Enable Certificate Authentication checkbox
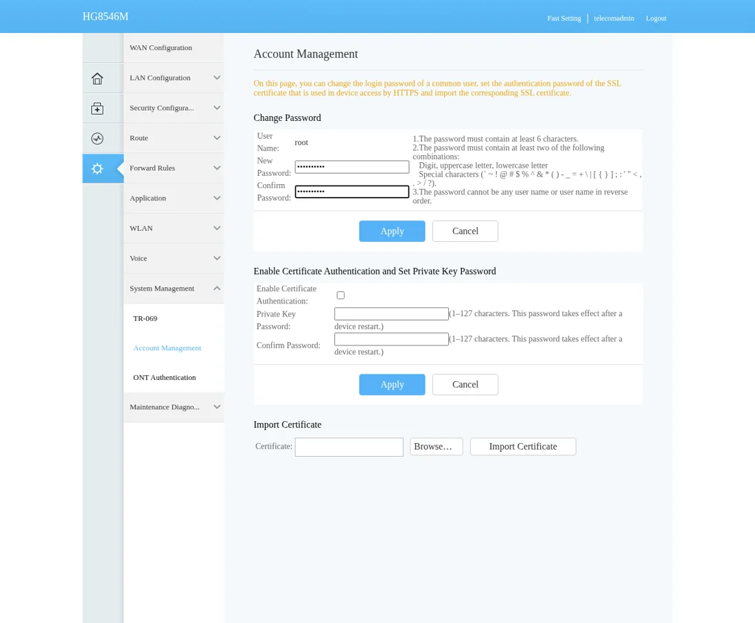 pos(340,295)
